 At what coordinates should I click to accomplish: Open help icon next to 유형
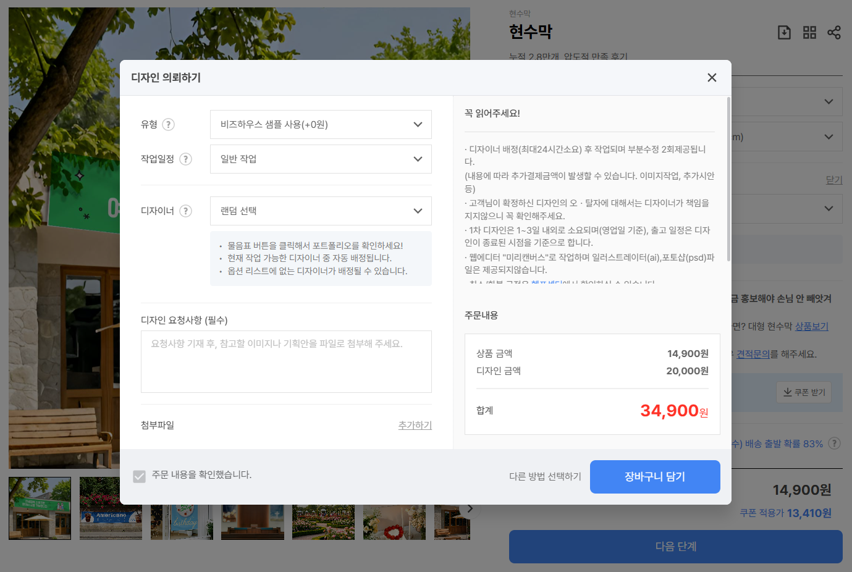point(168,124)
